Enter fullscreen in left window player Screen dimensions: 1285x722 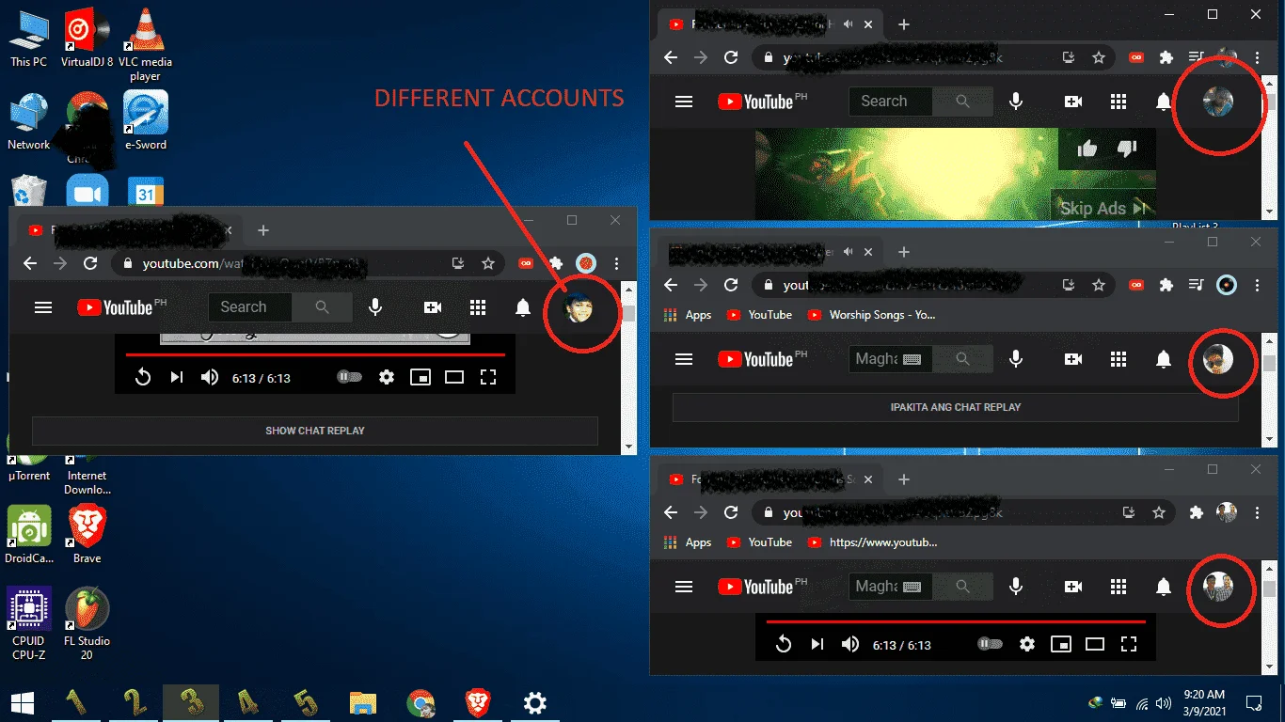click(488, 377)
